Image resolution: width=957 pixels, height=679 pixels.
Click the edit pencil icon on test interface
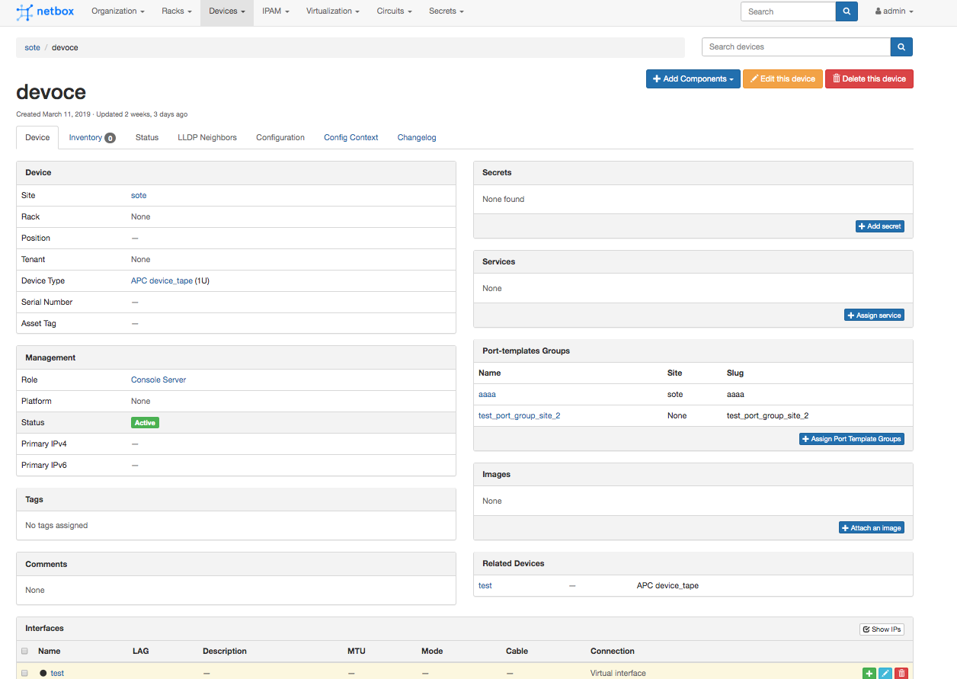[885, 674]
